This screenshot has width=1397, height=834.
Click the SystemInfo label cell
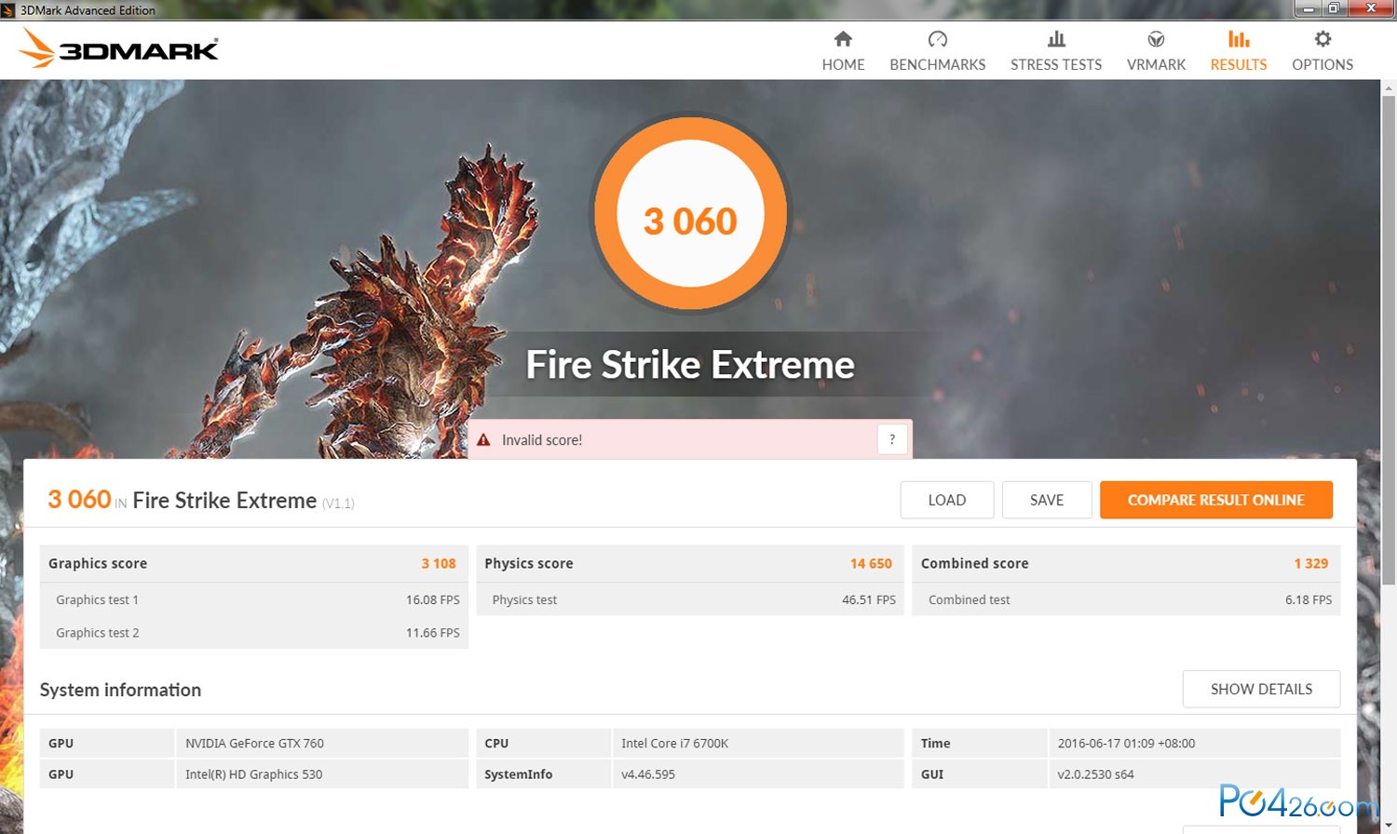click(x=544, y=774)
